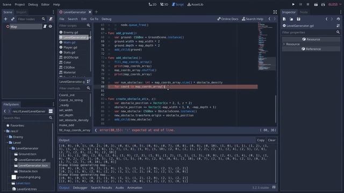This screenshot has height=193, width=344.
Task: Copy the output log
Action: pos(261,140)
